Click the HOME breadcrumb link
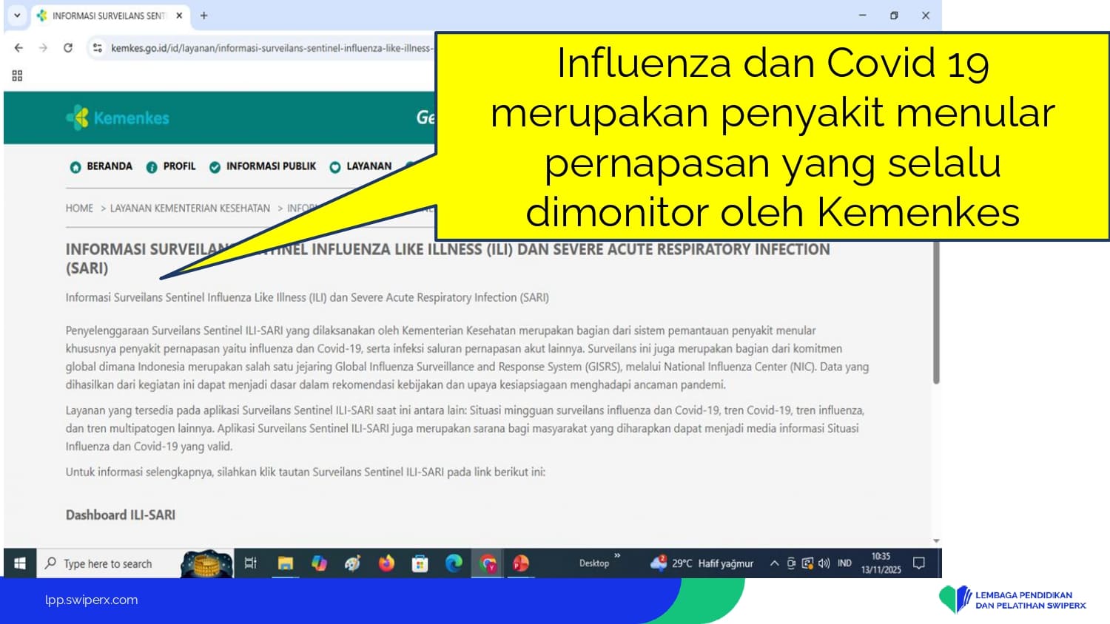 tap(79, 208)
